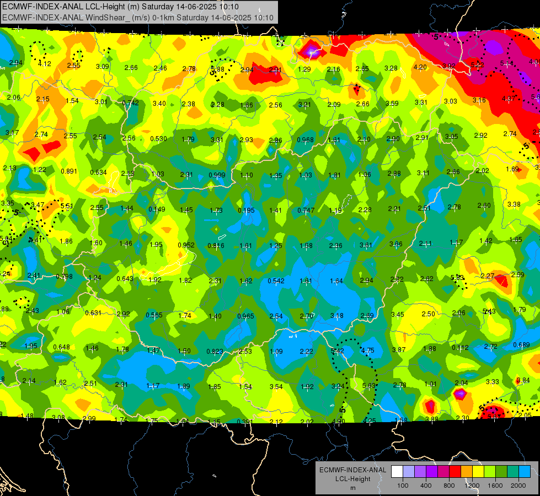Select the grid value 0.747
Image resolution: width=540 pixels, height=496 pixels.
[306, 211]
